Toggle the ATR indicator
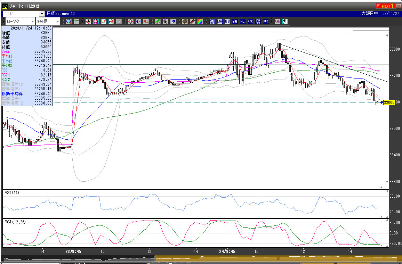 [x=250, y=22]
